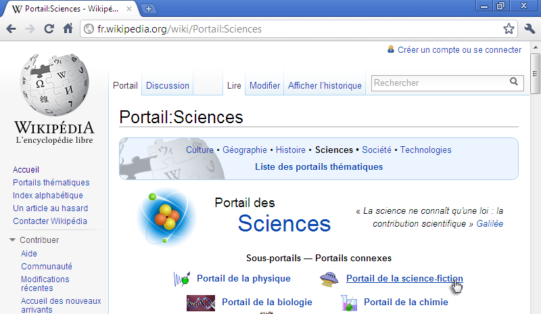Viewport: 541px width, 314px height.
Task: Click the browser back arrow button
Action: tap(11, 29)
